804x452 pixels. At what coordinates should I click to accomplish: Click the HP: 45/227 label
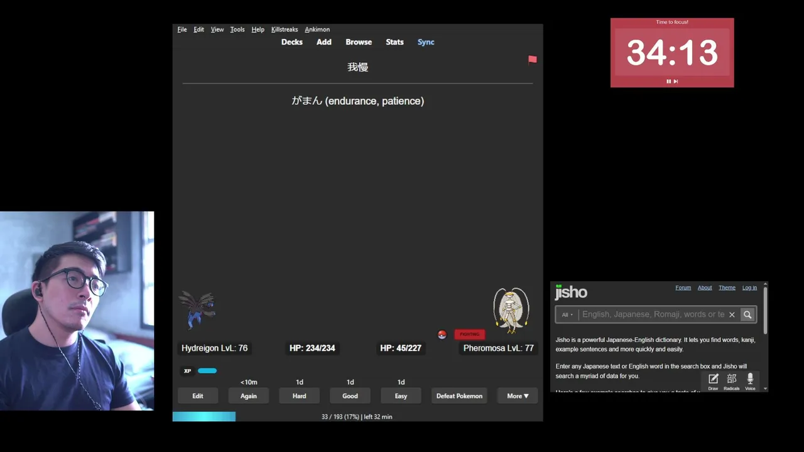[401, 348]
